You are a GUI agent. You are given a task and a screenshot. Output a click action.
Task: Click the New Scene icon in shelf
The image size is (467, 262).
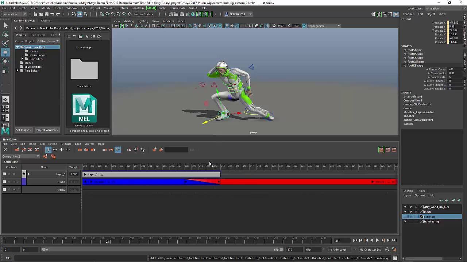[x=35, y=14]
